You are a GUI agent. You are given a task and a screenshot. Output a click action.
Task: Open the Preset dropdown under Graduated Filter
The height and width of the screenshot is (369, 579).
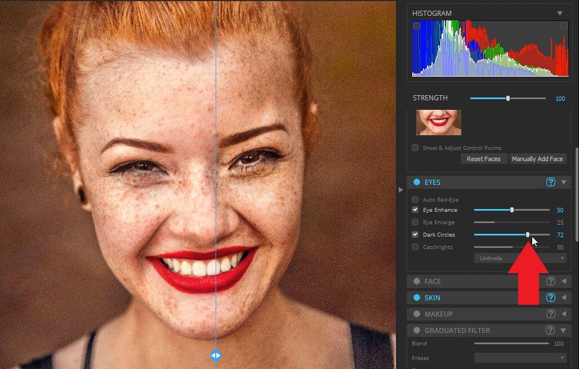point(519,357)
